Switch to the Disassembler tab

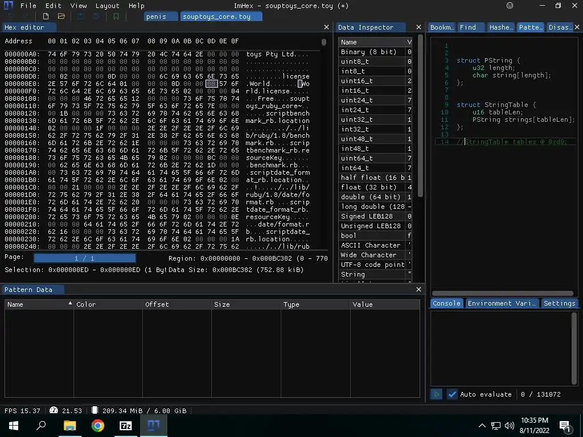coord(560,27)
